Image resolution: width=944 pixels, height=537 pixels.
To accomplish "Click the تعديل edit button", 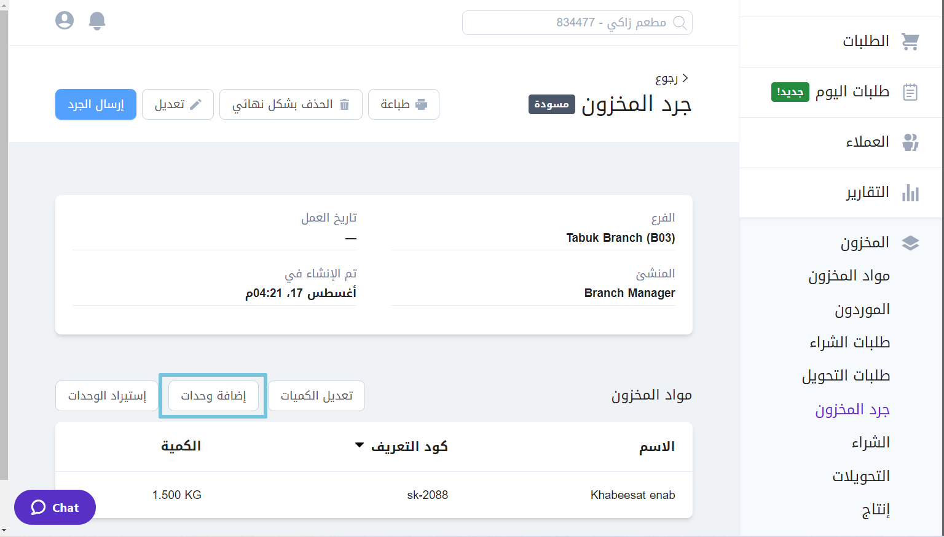I will pyautogui.click(x=178, y=104).
